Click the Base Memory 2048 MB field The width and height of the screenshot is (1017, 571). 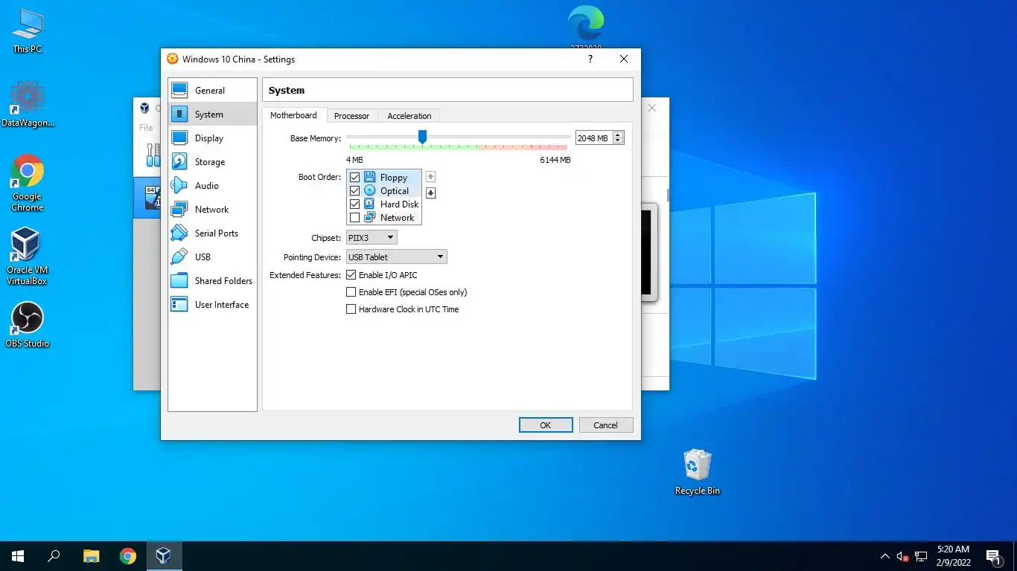(594, 138)
